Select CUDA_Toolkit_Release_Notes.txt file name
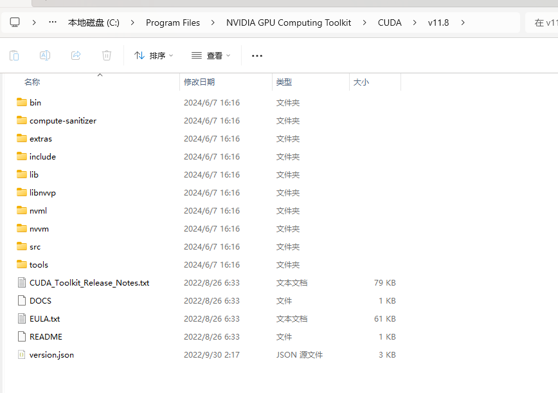558x393 pixels. click(89, 282)
